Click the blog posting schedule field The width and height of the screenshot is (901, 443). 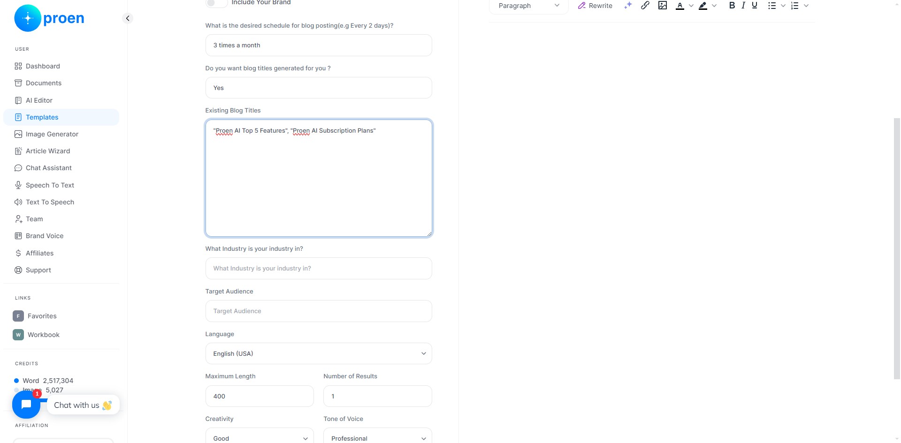[319, 45]
